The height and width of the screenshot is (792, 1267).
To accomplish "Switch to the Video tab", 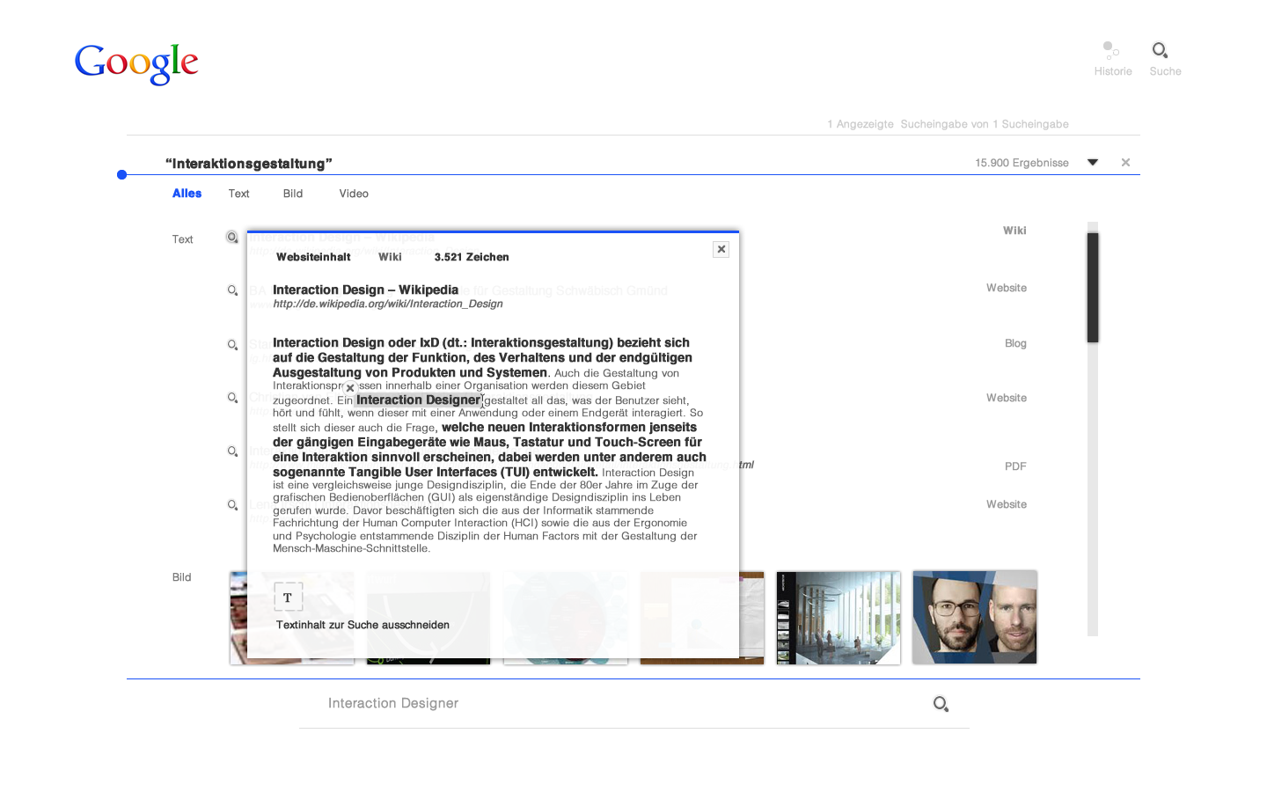I will click(x=353, y=194).
